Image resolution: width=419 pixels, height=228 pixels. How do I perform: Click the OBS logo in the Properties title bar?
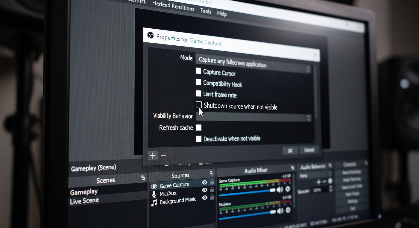[151, 36]
